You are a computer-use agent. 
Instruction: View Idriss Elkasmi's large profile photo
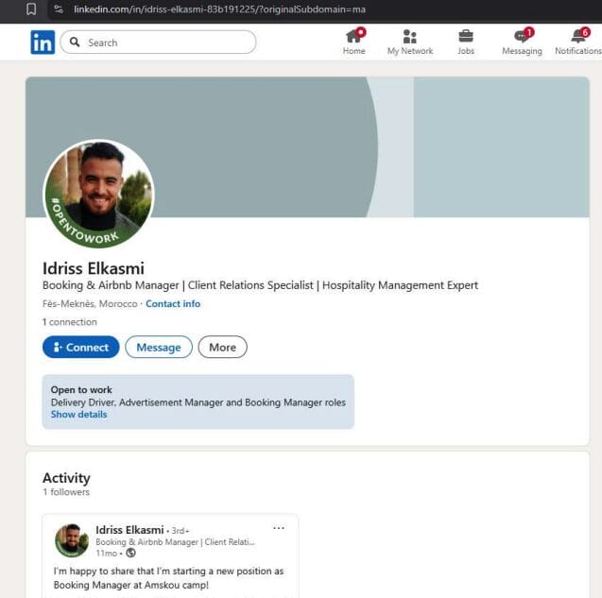pyautogui.click(x=98, y=194)
